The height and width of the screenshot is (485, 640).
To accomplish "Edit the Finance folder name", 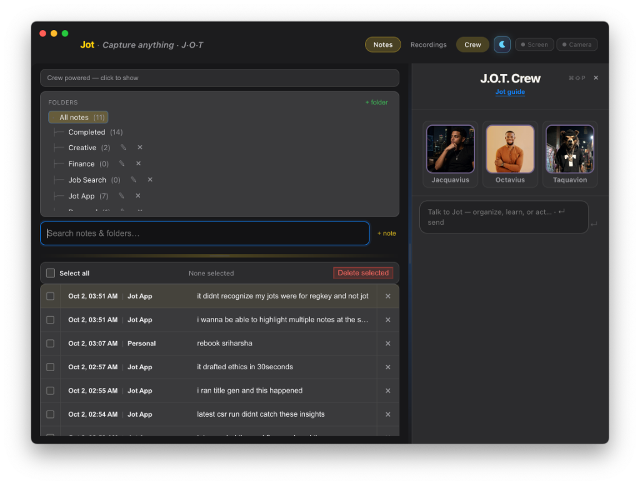I will click(122, 163).
